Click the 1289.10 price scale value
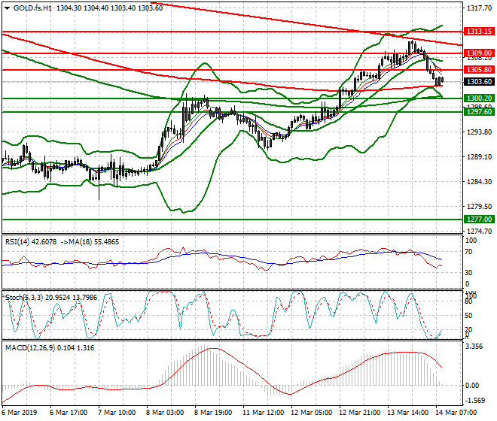 [x=480, y=157]
